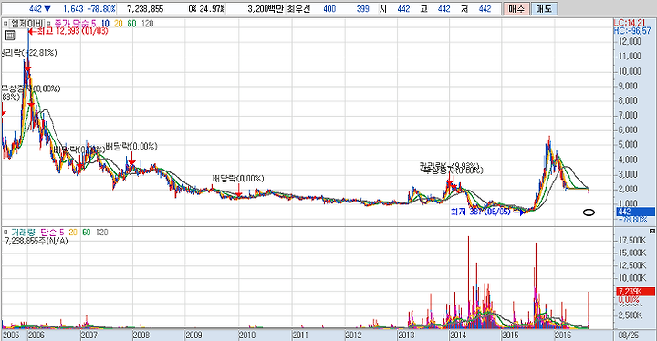
Task: Click the 고 442 high price value
Action: coord(443,9)
